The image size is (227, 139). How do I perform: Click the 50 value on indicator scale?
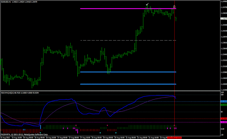222,112
